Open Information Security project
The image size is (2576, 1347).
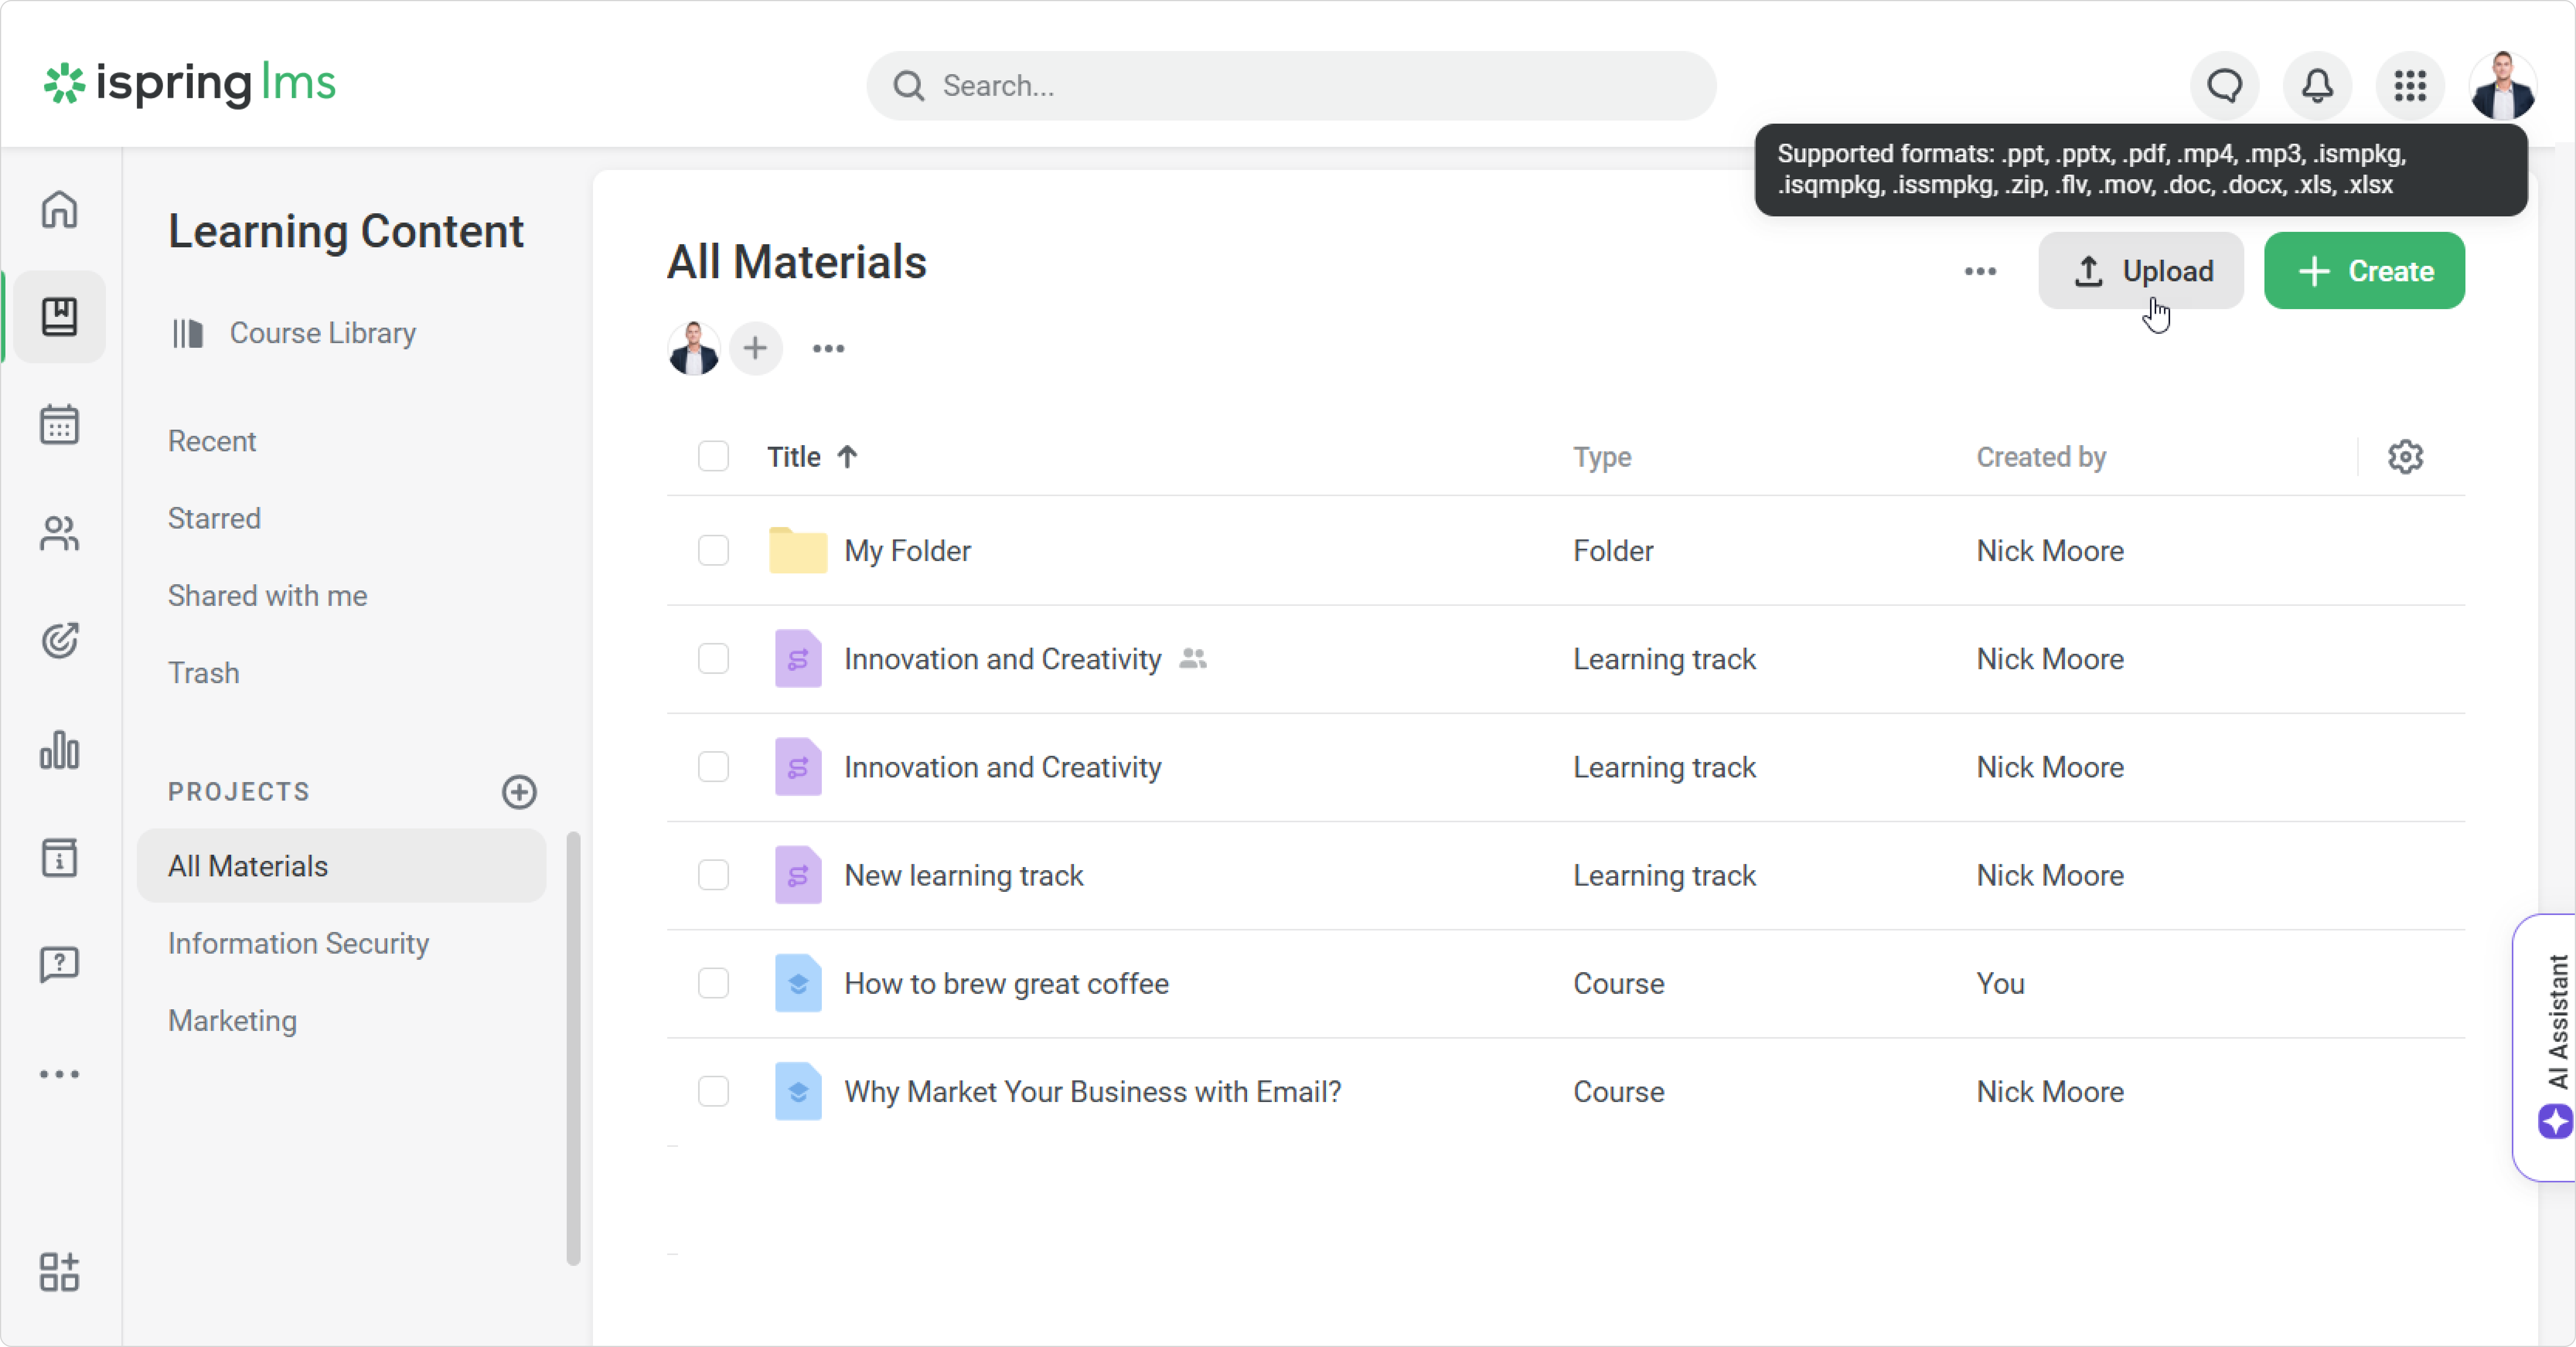coord(298,943)
